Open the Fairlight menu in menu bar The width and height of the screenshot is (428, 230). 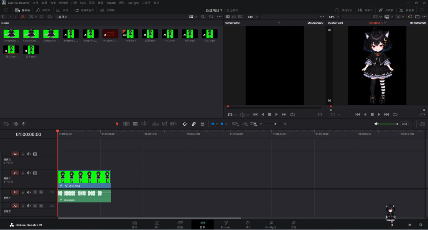tap(133, 3)
